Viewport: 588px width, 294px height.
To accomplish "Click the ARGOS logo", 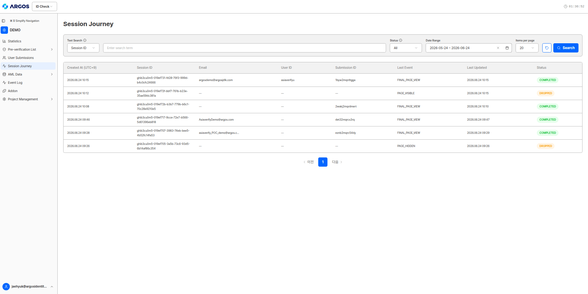I will point(16,6).
